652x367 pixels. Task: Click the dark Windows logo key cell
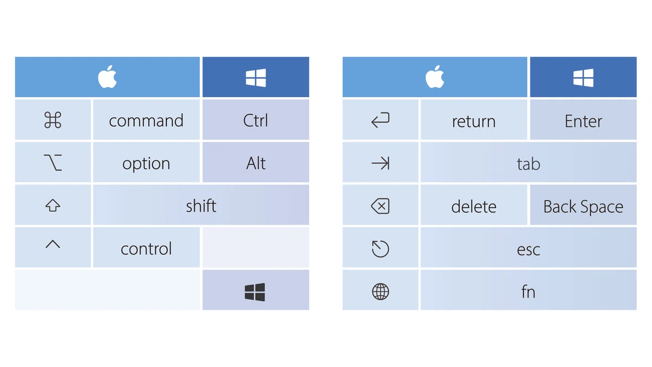click(x=255, y=290)
